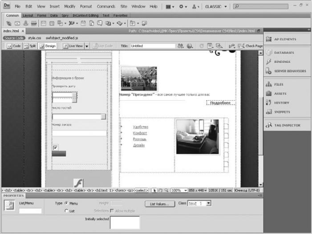Insert a Comment from Common bar

(100, 23)
